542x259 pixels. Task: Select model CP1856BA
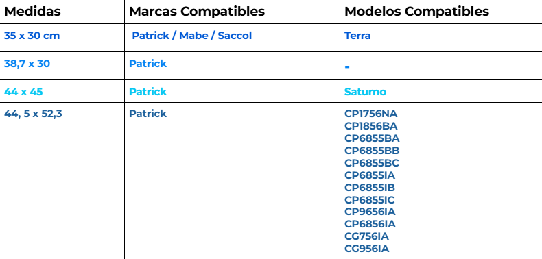click(371, 125)
